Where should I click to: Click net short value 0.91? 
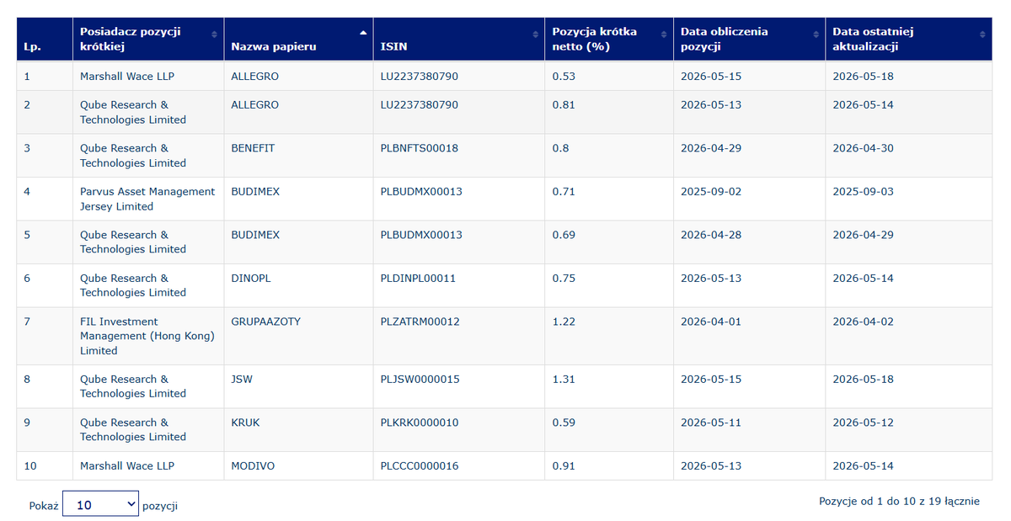(564, 465)
